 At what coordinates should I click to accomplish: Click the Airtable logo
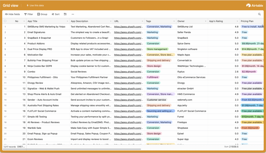(254, 6)
